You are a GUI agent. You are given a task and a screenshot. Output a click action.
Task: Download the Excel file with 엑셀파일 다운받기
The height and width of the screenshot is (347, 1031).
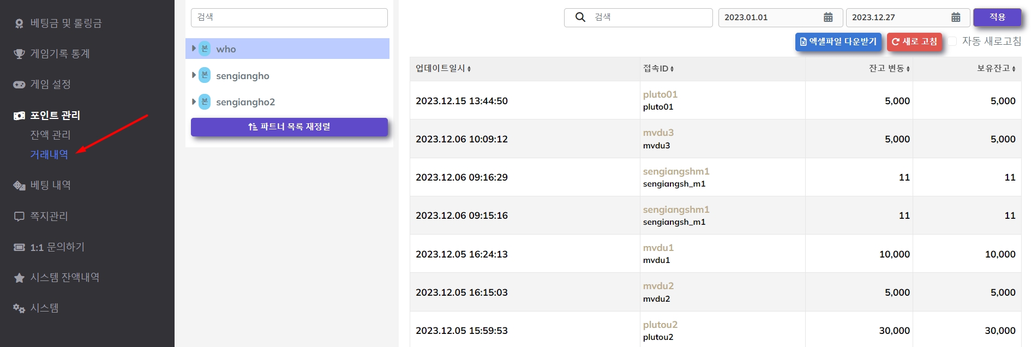[838, 41]
